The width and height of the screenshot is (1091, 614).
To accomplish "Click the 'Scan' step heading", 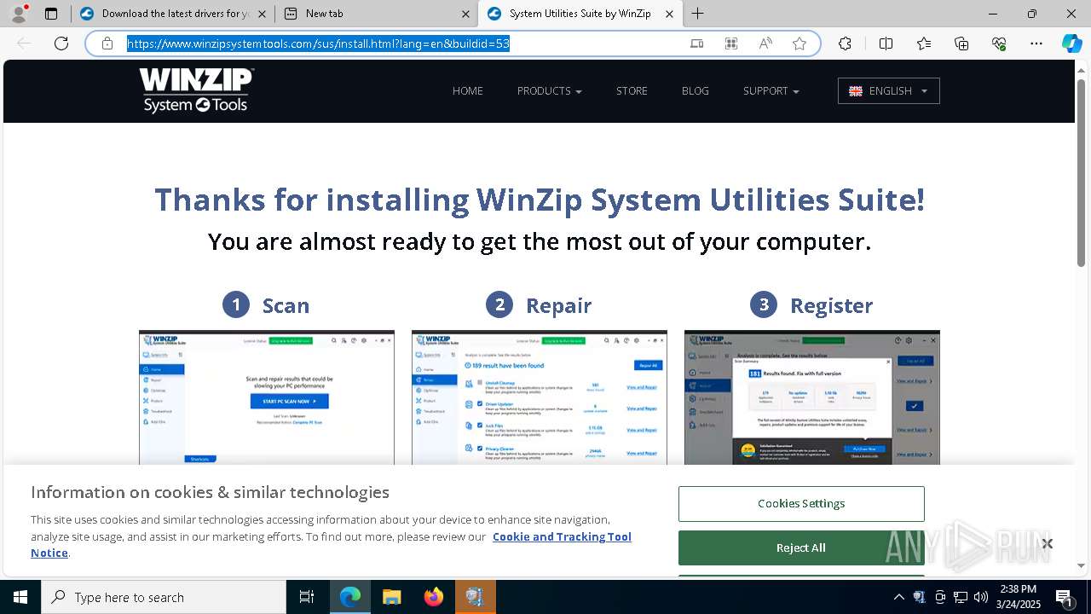I will pyautogui.click(x=286, y=305).
